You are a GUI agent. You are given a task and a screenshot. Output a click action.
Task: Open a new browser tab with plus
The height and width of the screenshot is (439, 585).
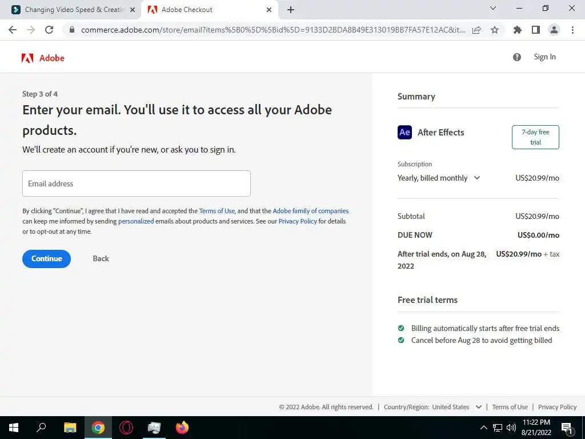(x=291, y=10)
